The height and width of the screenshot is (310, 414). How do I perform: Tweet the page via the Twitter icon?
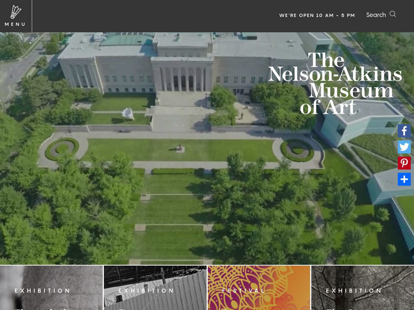404,147
